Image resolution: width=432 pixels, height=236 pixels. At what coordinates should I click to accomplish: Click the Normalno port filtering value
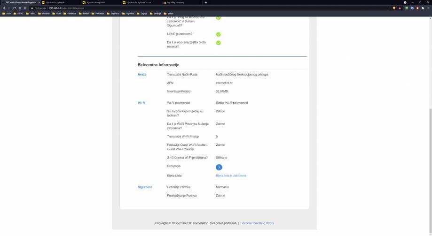[x=222, y=187]
